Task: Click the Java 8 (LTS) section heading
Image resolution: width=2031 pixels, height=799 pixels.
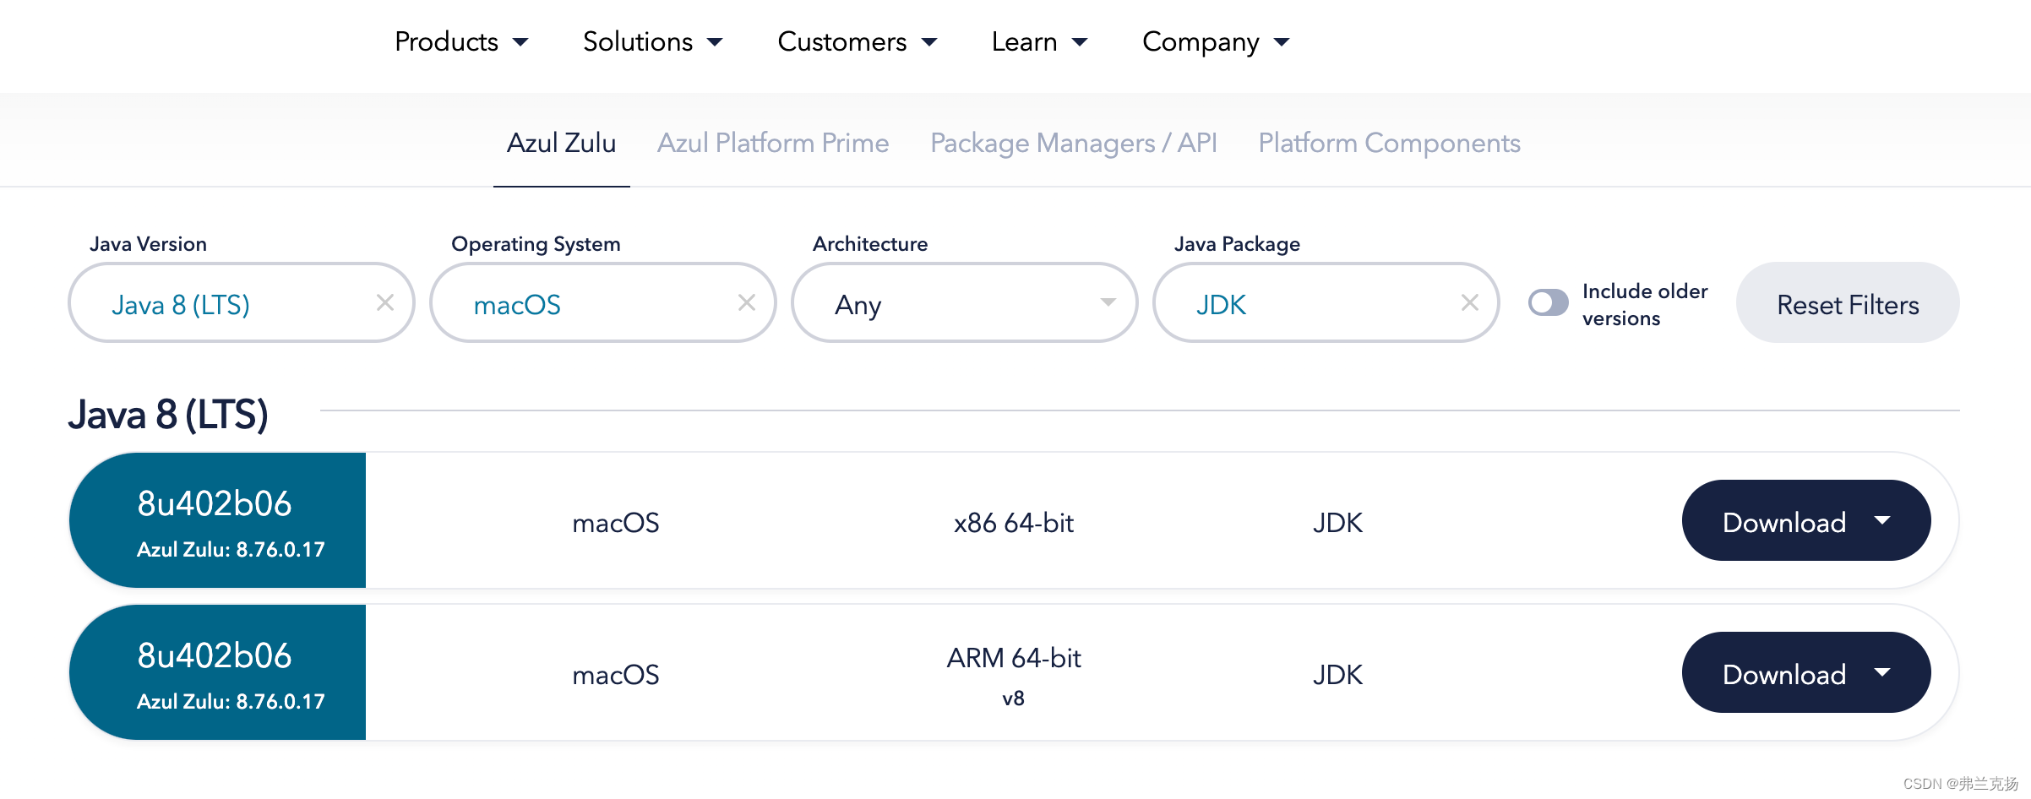Action: [168, 415]
